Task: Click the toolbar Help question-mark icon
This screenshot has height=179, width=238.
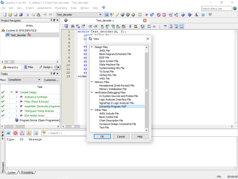Action: click(x=203, y=15)
